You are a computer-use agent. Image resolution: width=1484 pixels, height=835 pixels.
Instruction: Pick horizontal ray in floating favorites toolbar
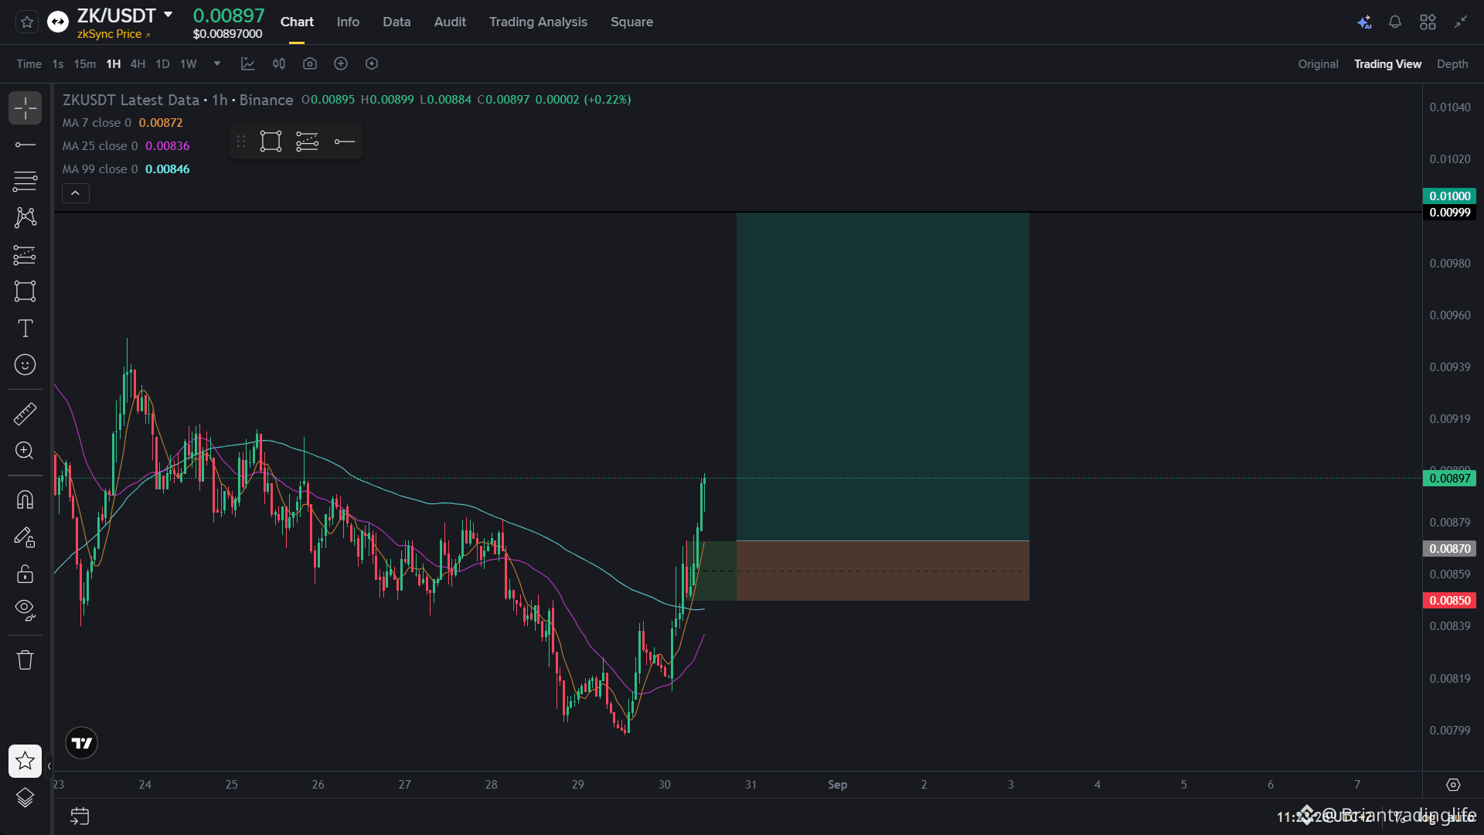click(x=344, y=141)
